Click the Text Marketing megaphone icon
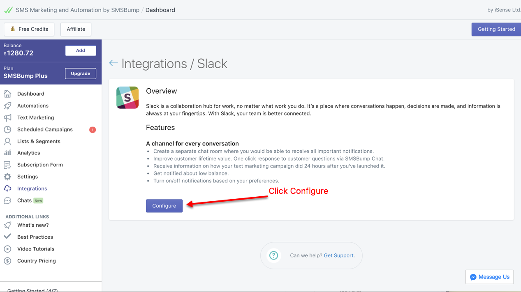The width and height of the screenshot is (521, 292). 7,117
